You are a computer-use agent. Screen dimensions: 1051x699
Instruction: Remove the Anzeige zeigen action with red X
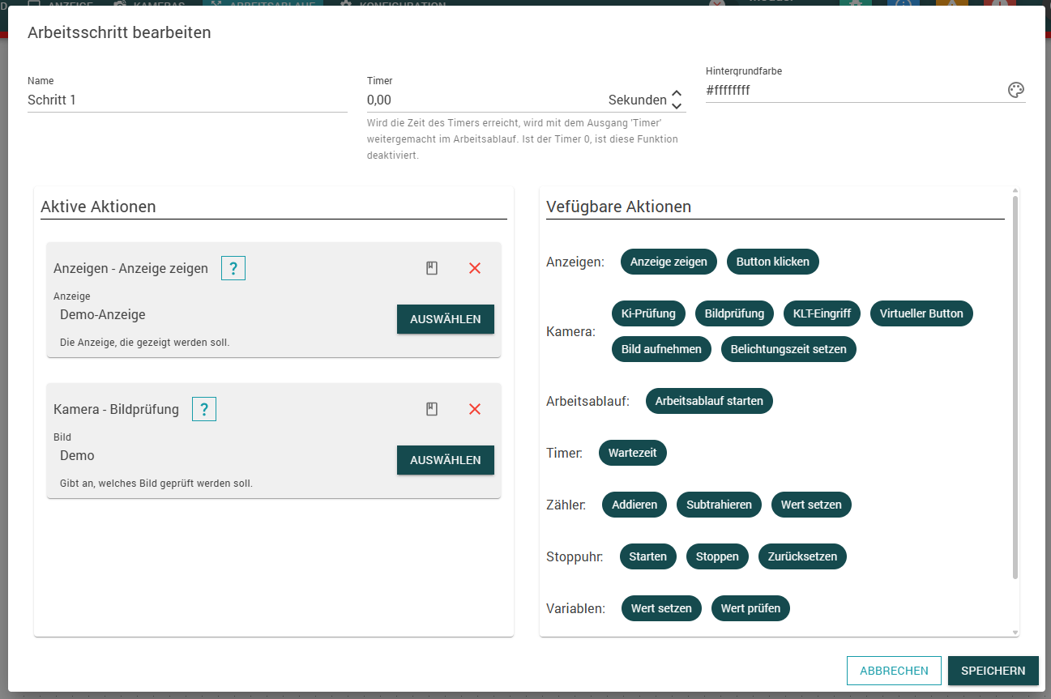[x=475, y=268]
